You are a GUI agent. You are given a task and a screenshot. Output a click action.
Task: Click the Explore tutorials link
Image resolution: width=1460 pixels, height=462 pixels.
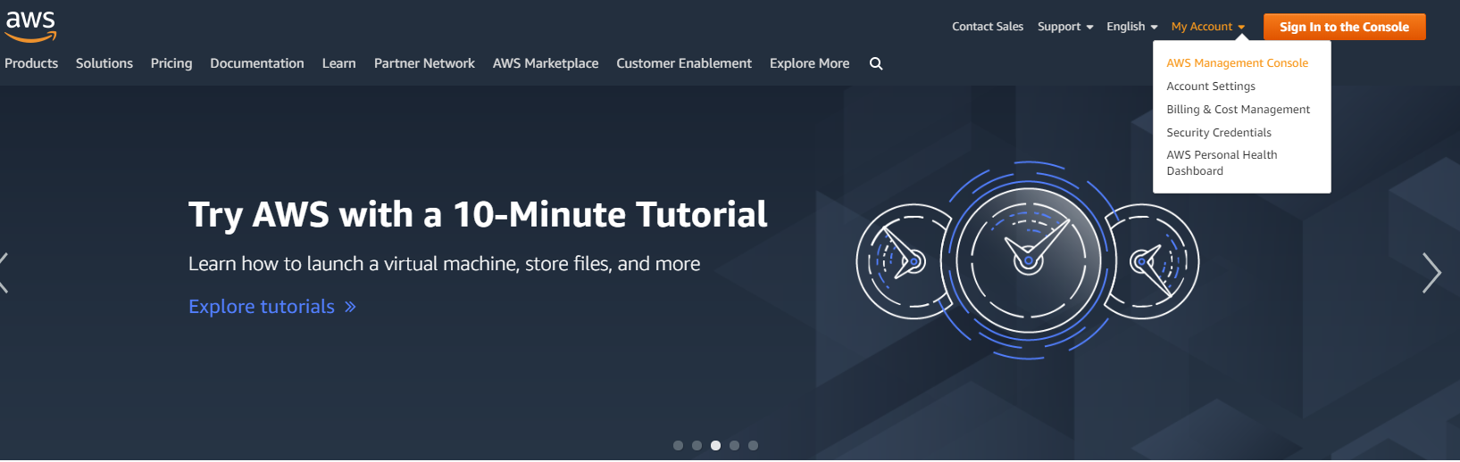pos(272,307)
